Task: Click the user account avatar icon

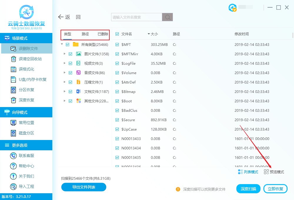Action: [233, 8]
